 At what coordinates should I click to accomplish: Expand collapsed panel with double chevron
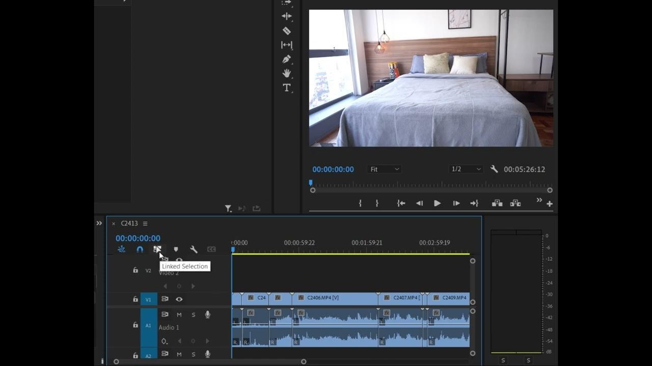99,223
